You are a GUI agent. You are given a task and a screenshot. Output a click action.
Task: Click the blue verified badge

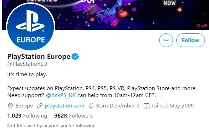75,57
